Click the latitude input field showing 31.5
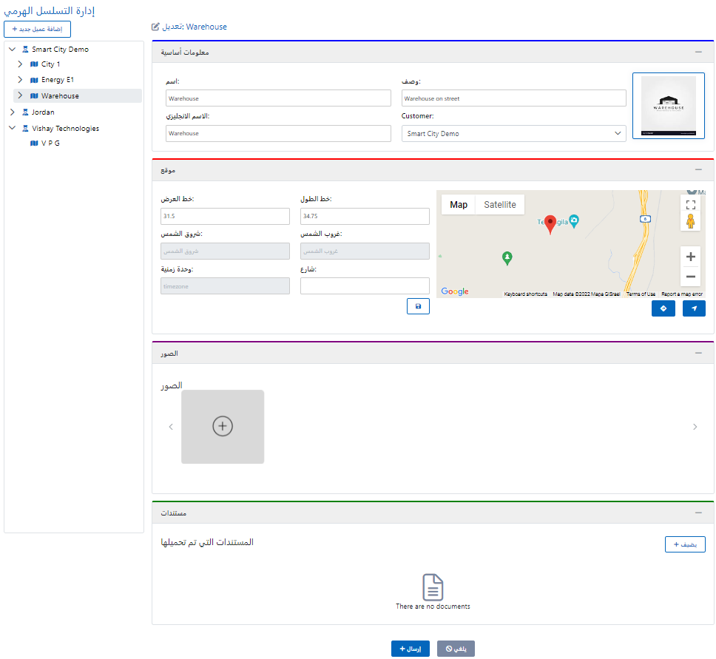 pos(225,216)
